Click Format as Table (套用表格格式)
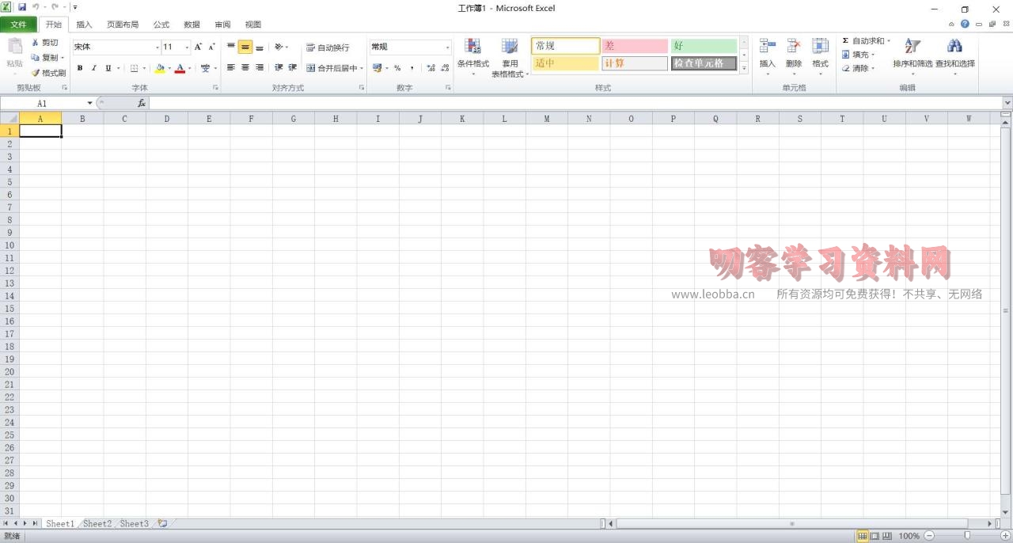Screen dimensions: 1013x543 pos(510,55)
